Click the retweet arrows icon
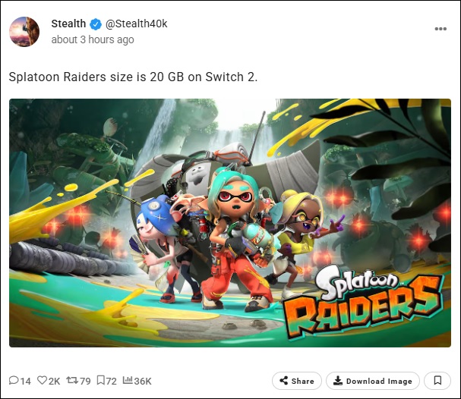The image size is (461, 399). [x=72, y=381]
